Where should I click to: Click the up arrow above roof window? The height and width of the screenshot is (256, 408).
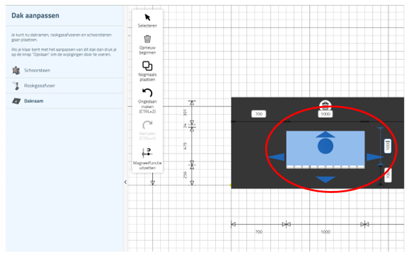point(325,134)
